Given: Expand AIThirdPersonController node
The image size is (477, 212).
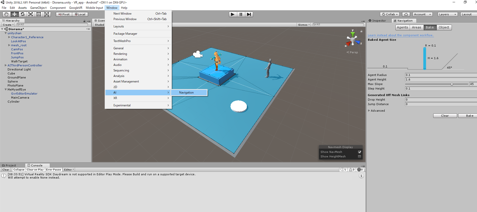Looking at the screenshot, I should 6,65.
